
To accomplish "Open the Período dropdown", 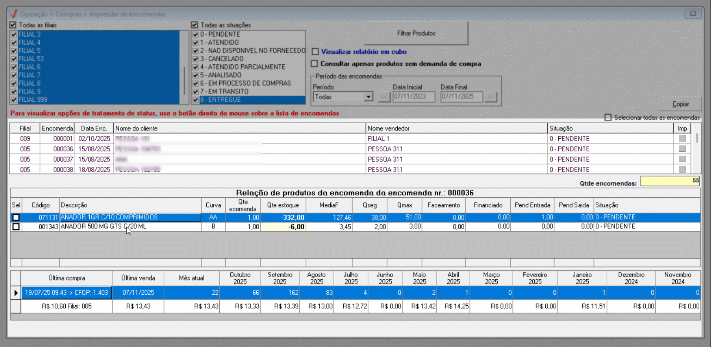I will pyautogui.click(x=368, y=97).
